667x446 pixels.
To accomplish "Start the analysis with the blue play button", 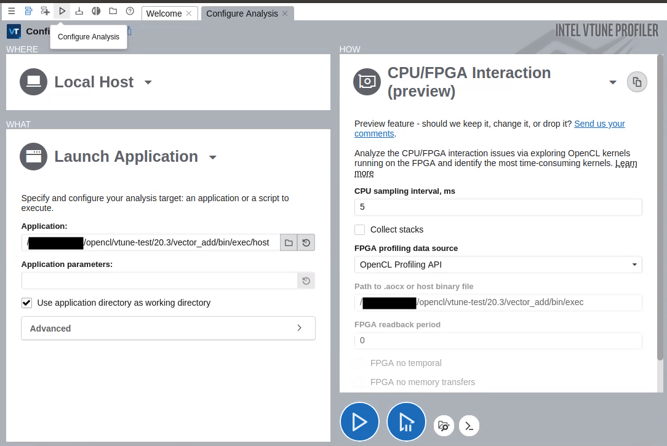I will pos(359,422).
